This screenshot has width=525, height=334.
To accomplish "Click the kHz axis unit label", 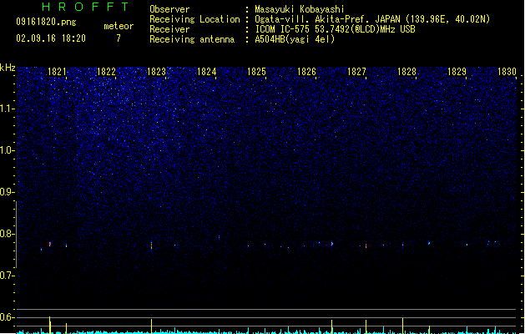I will (x=8, y=68).
